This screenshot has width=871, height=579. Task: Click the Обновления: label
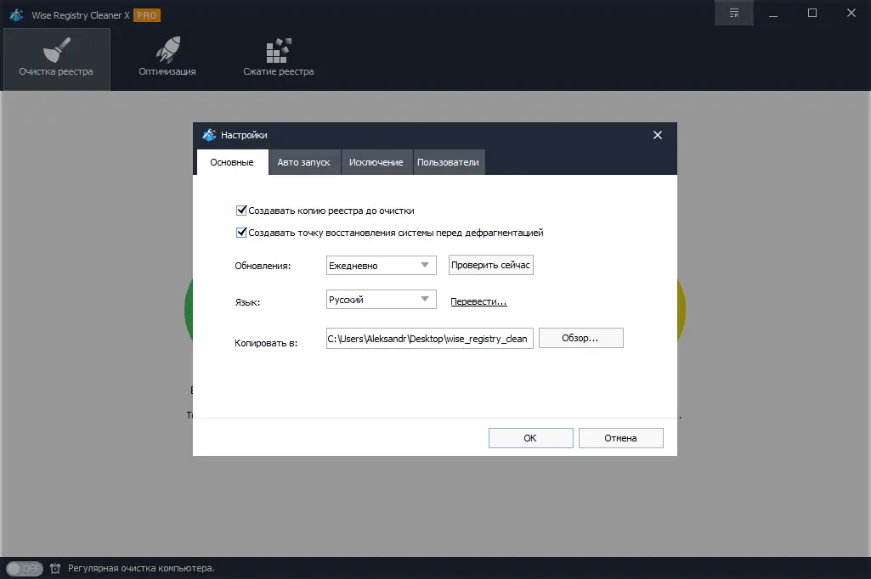click(x=263, y=266)
